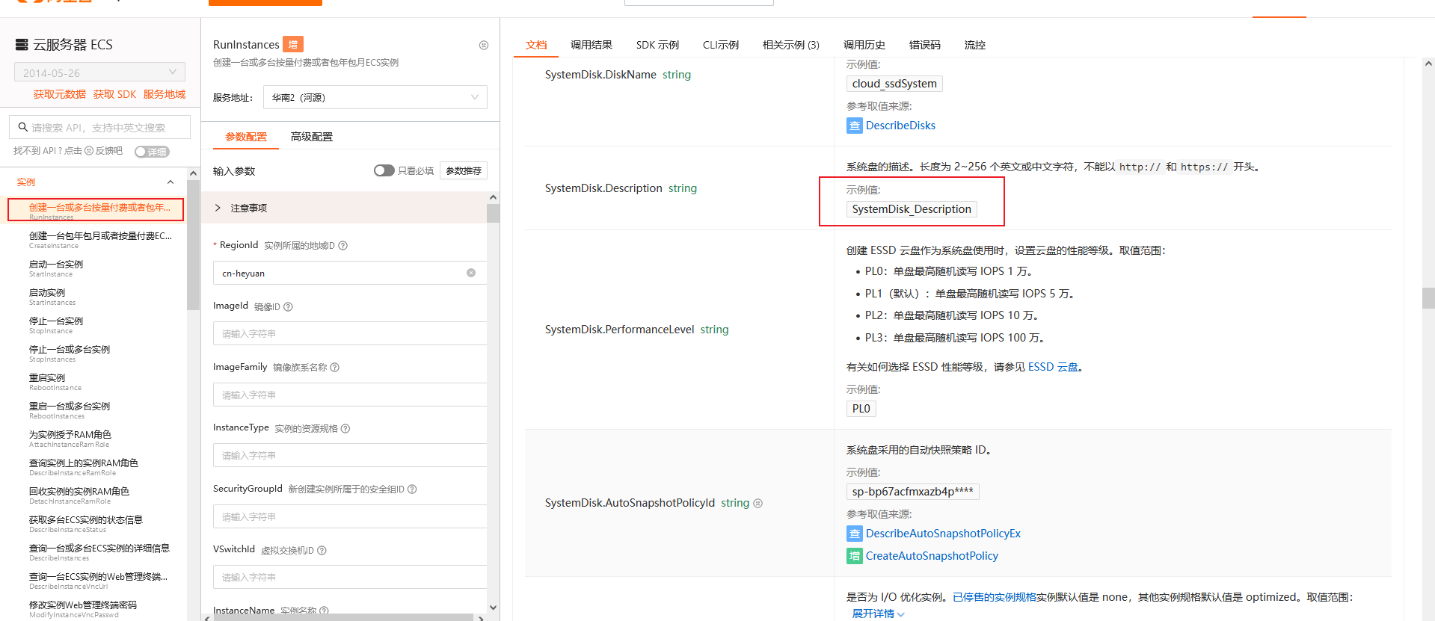Click the settings icon next to RunInstances title

[484, 46]
